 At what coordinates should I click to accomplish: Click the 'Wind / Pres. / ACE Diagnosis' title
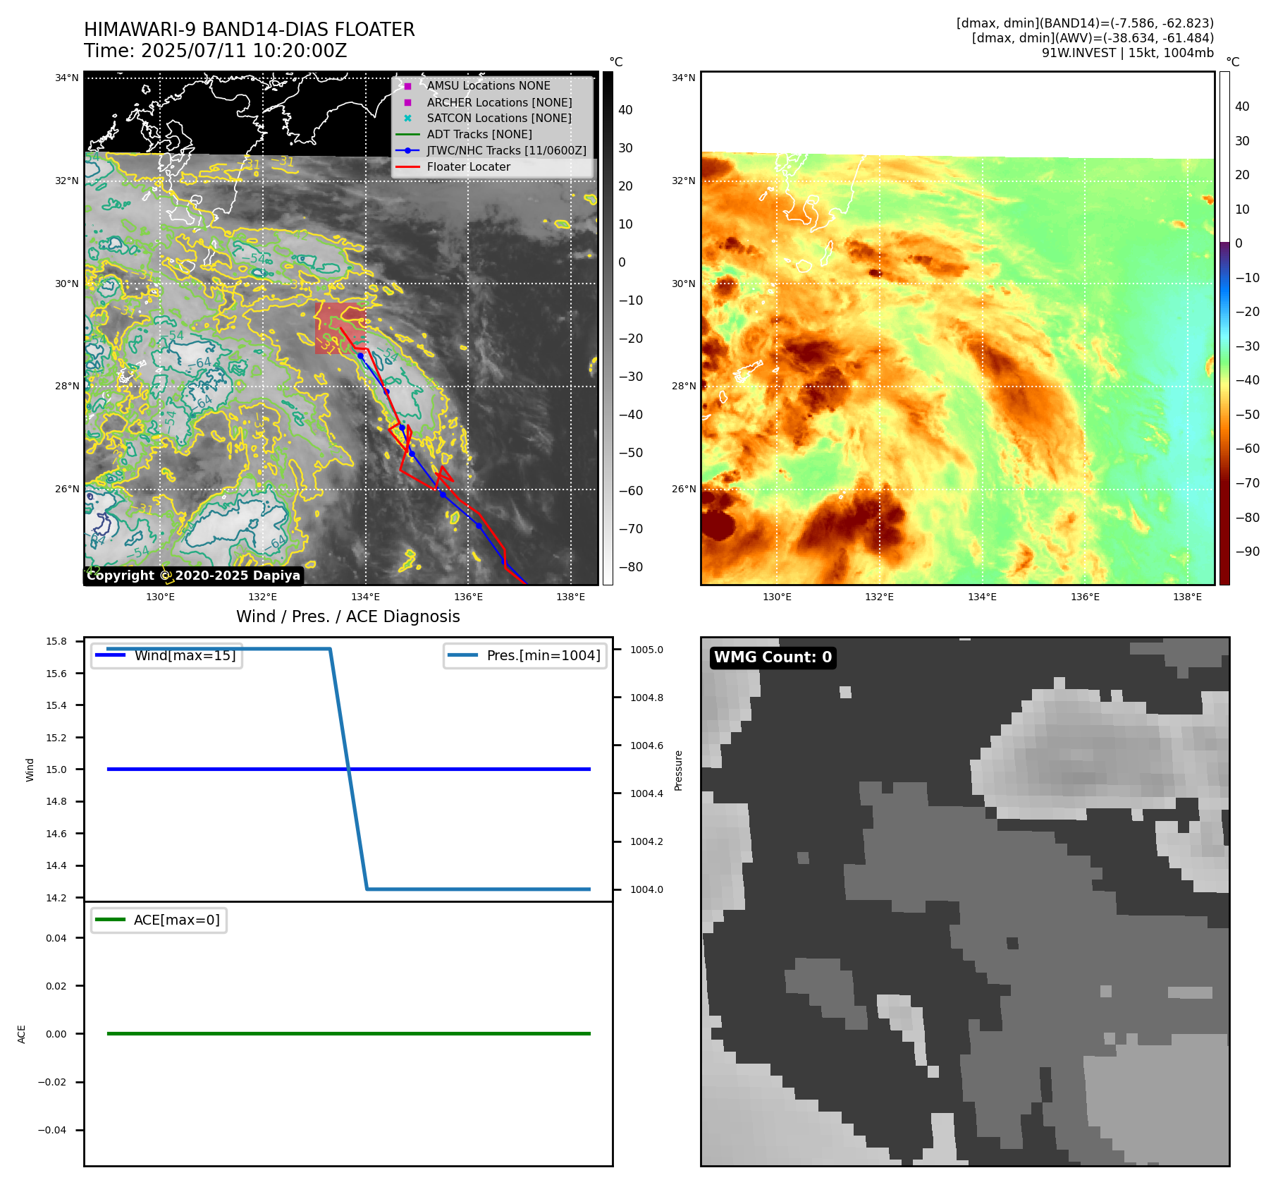348,617
